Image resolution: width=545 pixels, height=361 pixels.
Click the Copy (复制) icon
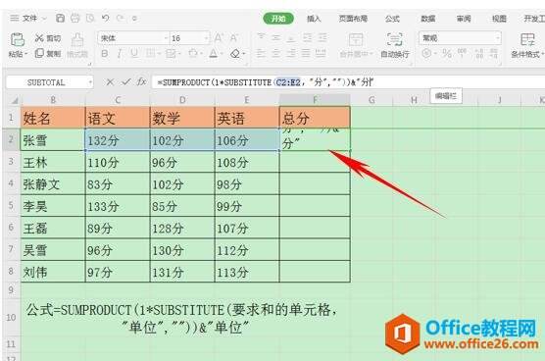39,53
